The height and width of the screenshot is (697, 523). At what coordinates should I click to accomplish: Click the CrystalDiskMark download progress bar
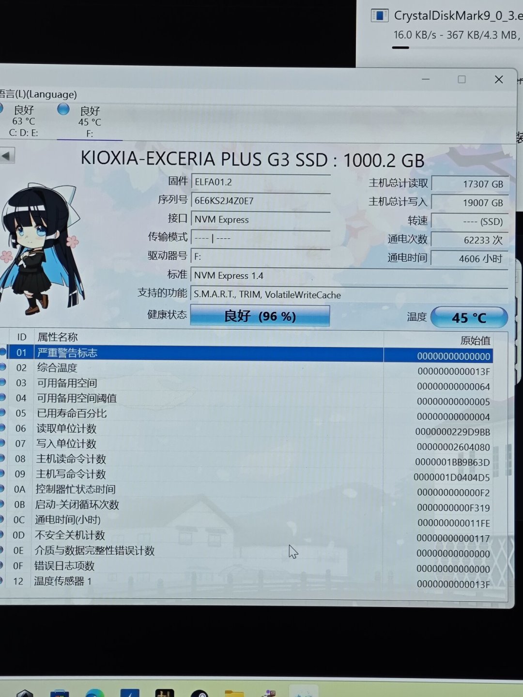[x=457, y=47]
